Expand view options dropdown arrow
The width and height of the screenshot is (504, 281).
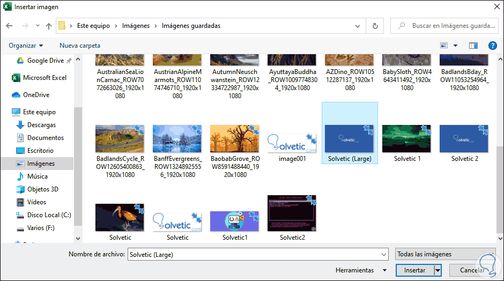pos(455,46)
